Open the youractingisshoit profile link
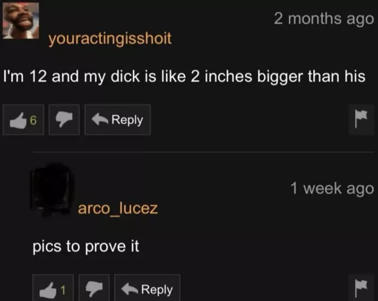This screenshot has height=301, width=378. pos(110,38)
